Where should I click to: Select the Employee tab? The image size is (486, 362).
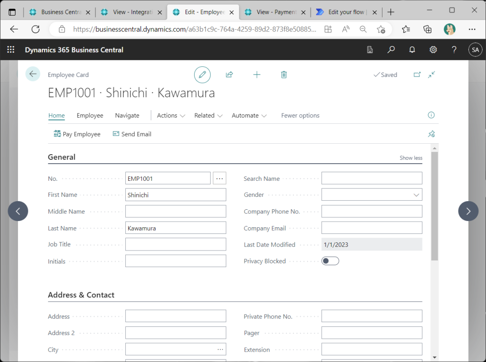pos(90,115)
